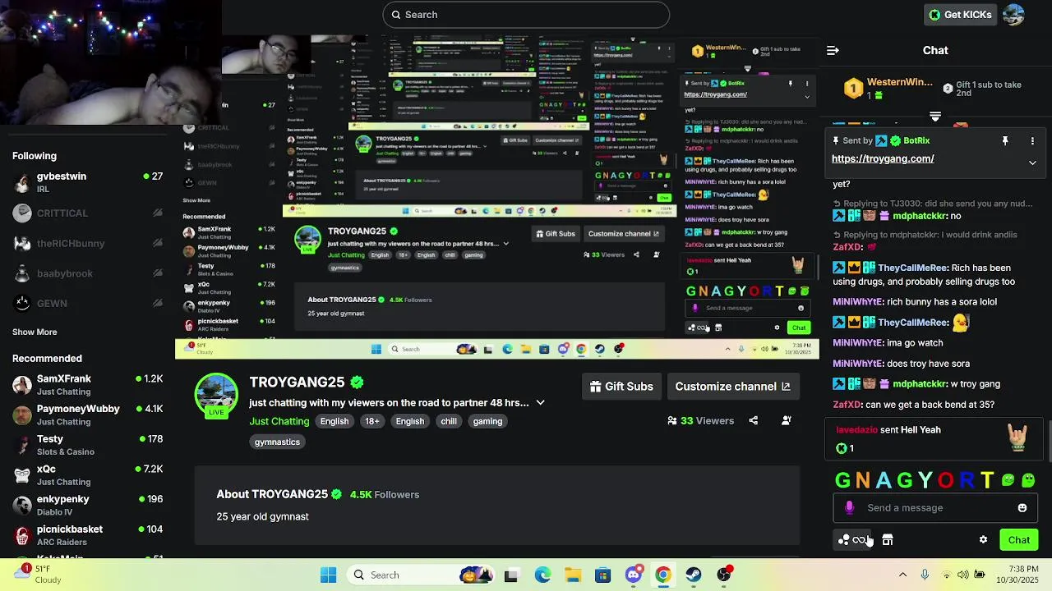Collapse the gift leaderboard handle
Image resolution: width=1052 pixels, height=591 pixels.
click(935, 117)
